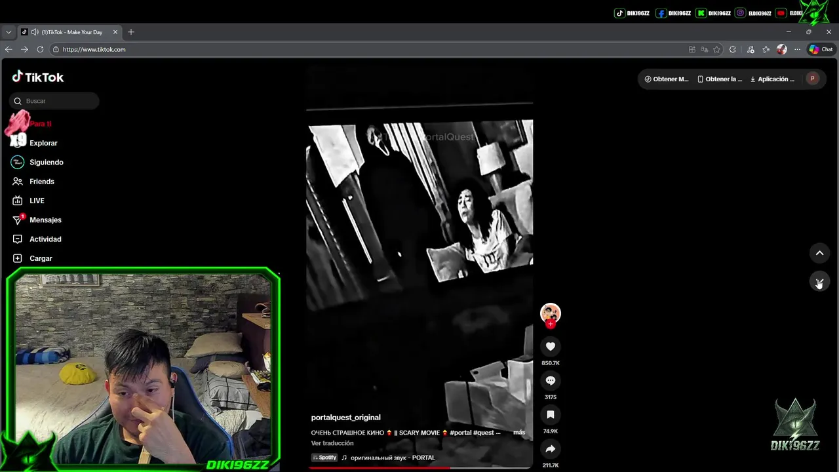Like the video with the heart icon
This screenshot has height=472, width=839.
tap(551, 346)
